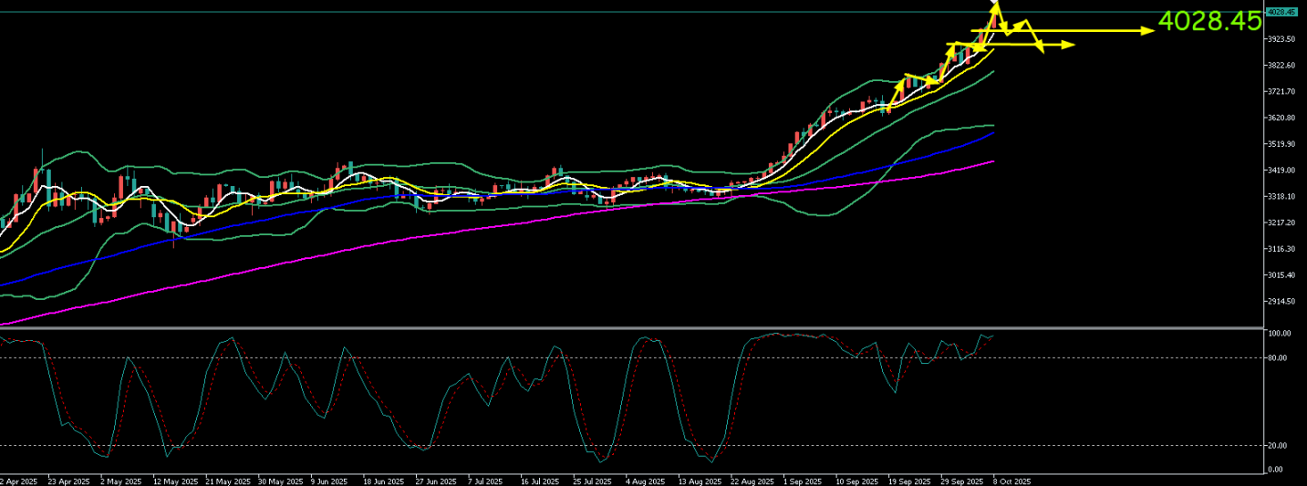
Task: Click the 29 Sep 2025 date label
Action: (961, 481)
